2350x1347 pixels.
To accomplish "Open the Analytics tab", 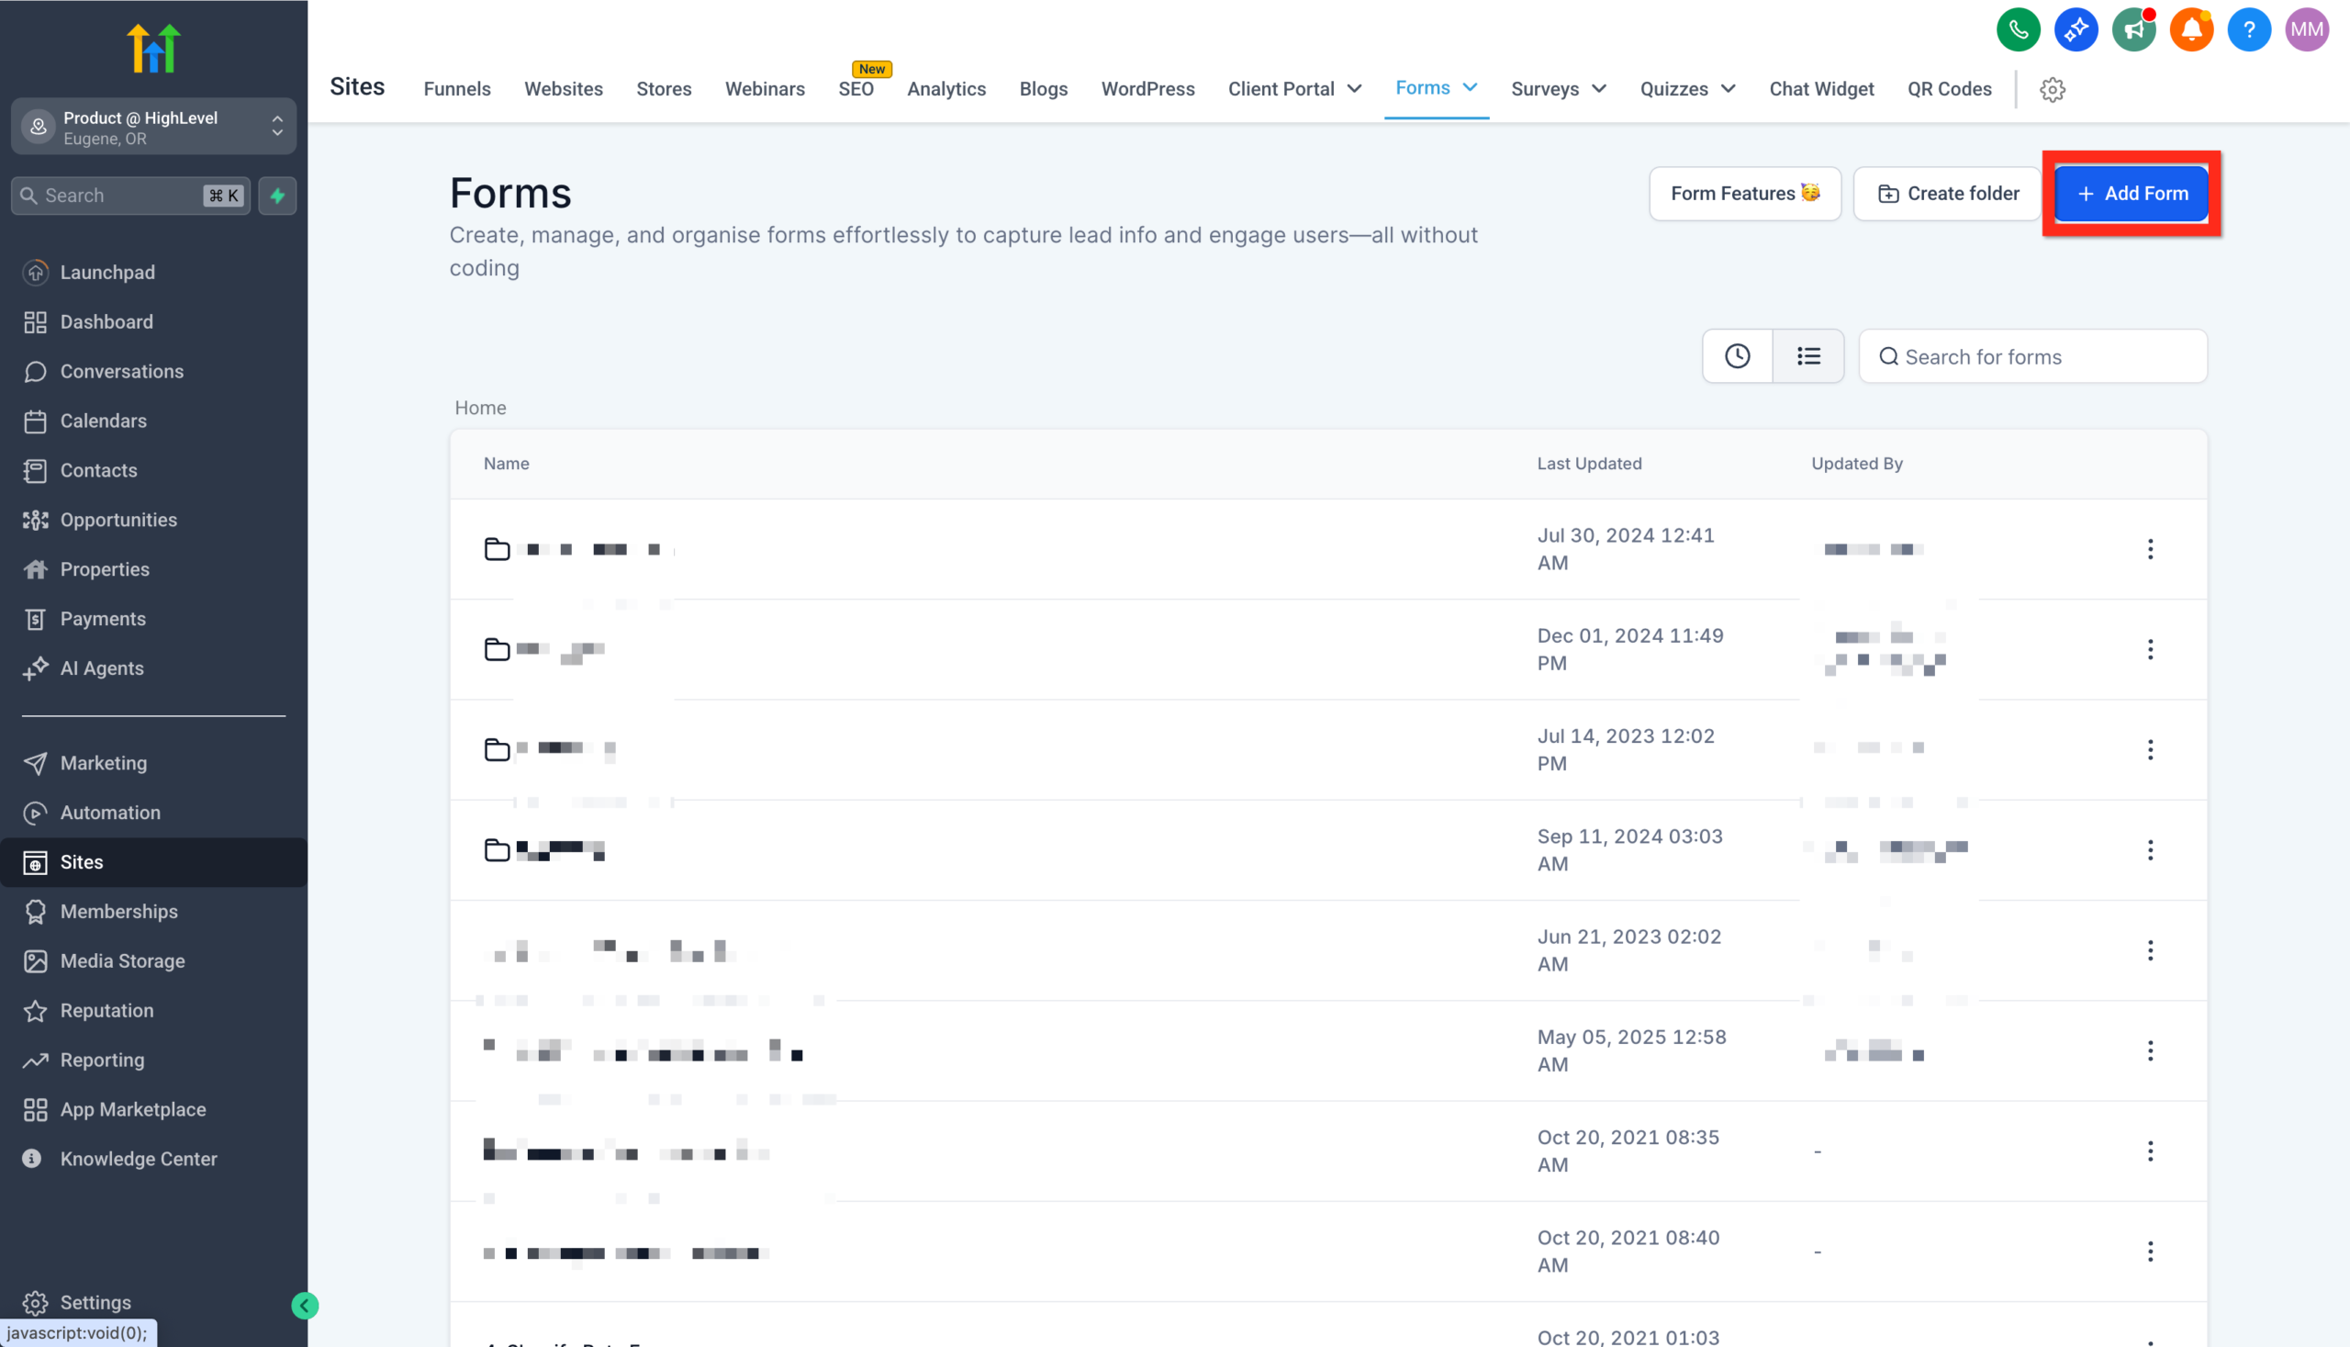I will pos(946,89).
